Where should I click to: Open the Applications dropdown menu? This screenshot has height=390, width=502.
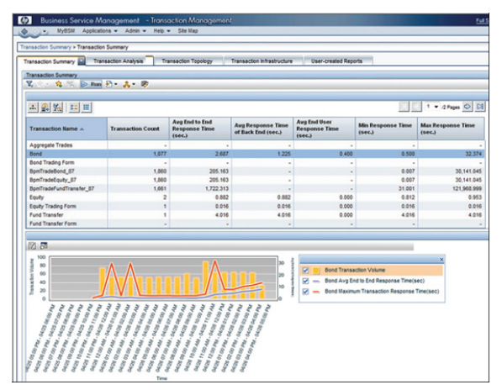click(x=99, y=31)
